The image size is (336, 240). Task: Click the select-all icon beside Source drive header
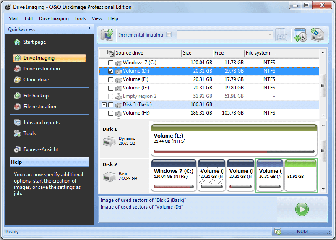(x=111, y=53)
